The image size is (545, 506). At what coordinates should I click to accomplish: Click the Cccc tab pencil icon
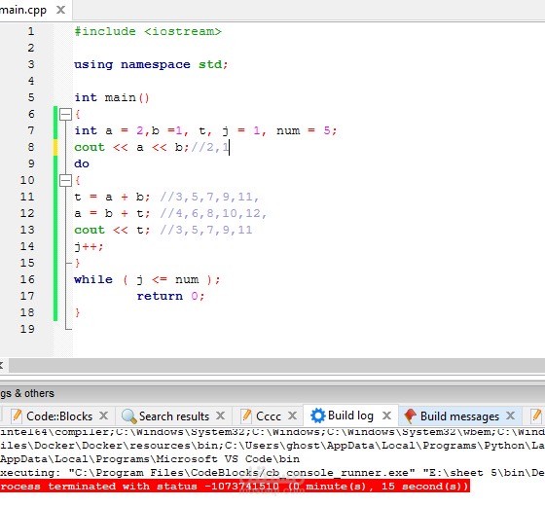point(246,416)
